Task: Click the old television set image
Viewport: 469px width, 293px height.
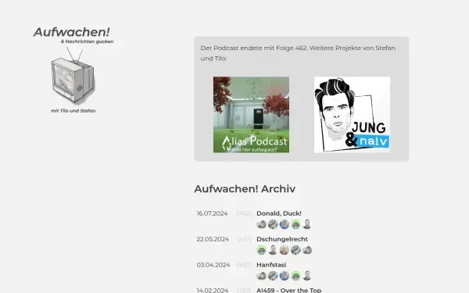Action: coord(73,76)
